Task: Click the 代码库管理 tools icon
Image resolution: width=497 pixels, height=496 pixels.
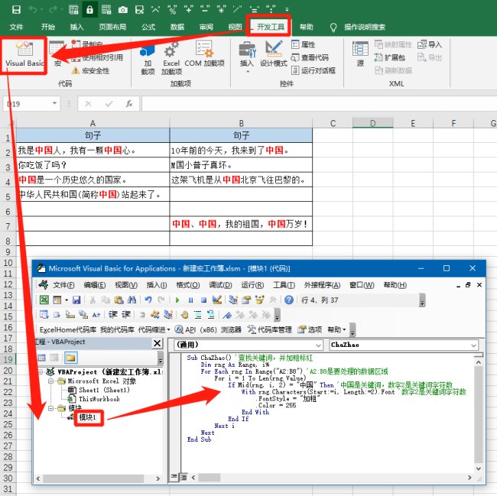Action: [x=252, y=329]
